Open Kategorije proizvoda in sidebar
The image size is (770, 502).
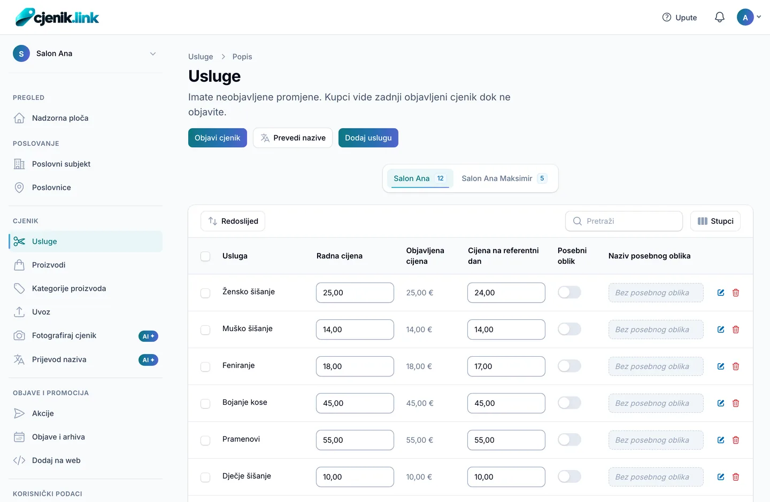pos(86,288)
